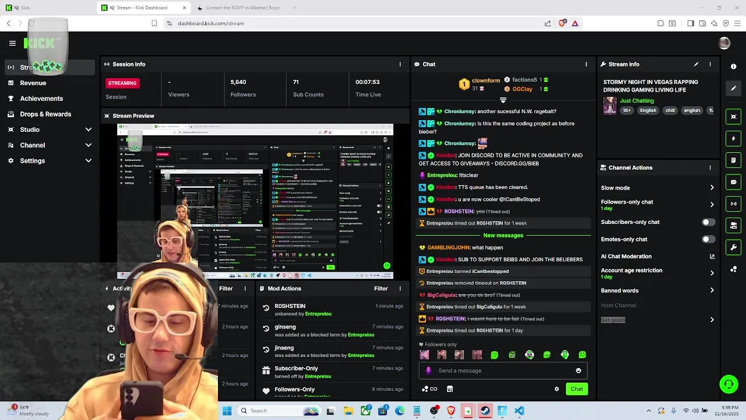
Task: Open Chat panel three-dot menu
Action: [x=586, y=64]
